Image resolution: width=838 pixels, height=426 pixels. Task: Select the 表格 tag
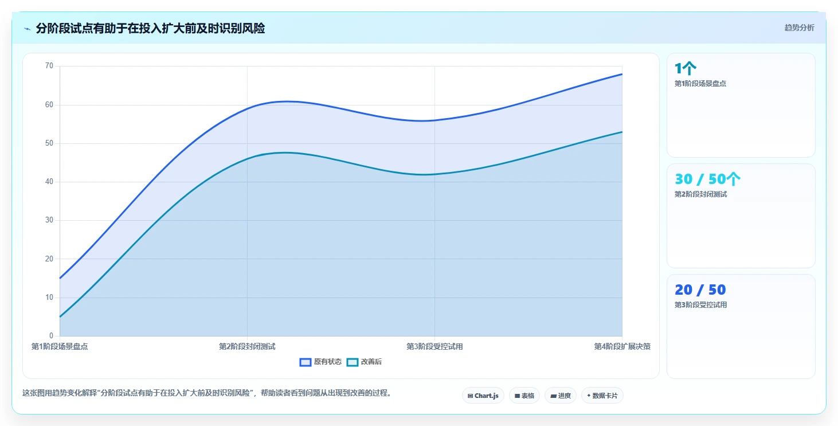[524, 396]
